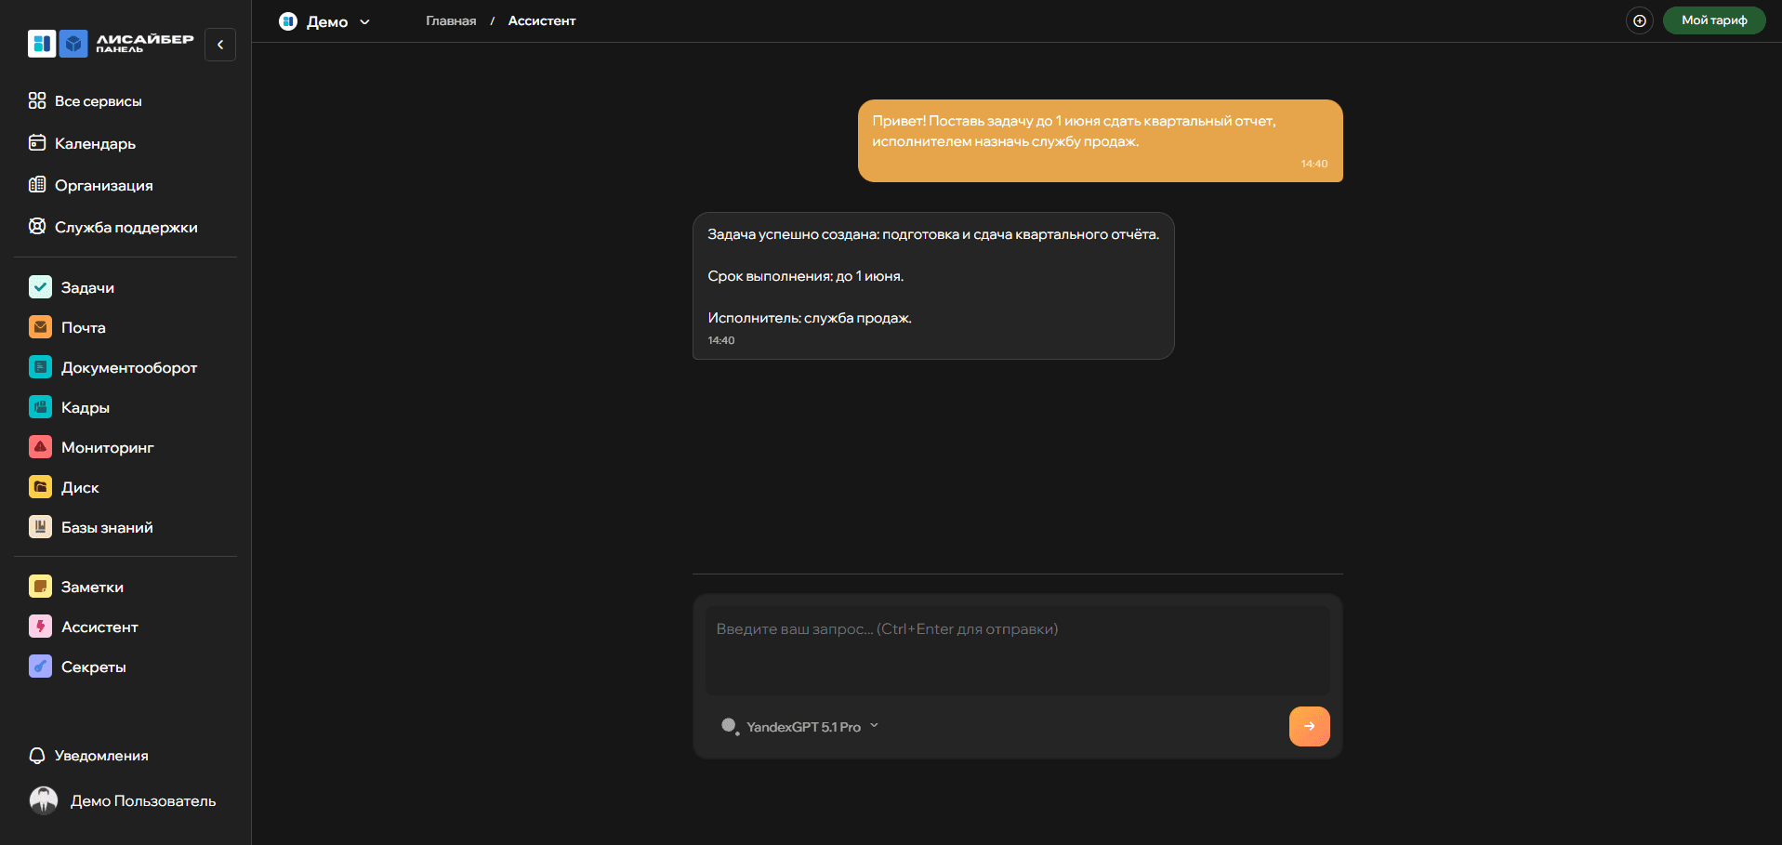Open Мой тариф button
The height and width of the screenshot is (845, 1782).
pyautogui.click(x=1714, y=20)
